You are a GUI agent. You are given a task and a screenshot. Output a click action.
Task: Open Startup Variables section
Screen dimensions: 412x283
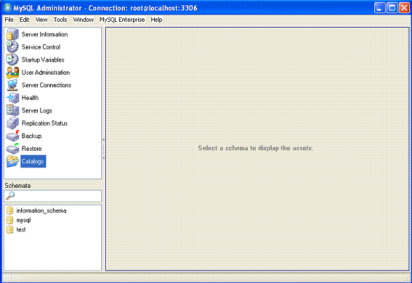coord(43,60)
